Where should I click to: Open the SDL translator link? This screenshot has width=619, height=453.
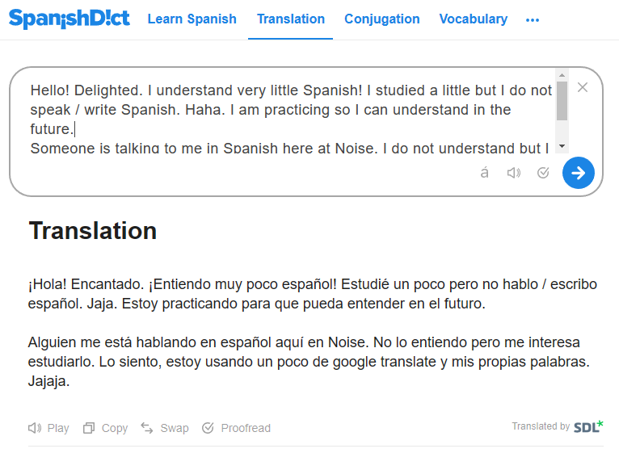click(x=588, y=426)
